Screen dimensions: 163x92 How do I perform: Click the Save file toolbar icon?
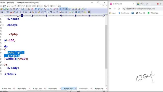(5, 9)
